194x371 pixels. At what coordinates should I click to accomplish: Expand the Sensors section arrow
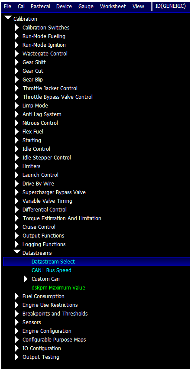[x=17, y=322]
